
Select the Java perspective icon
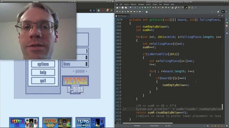coord(223,12)
